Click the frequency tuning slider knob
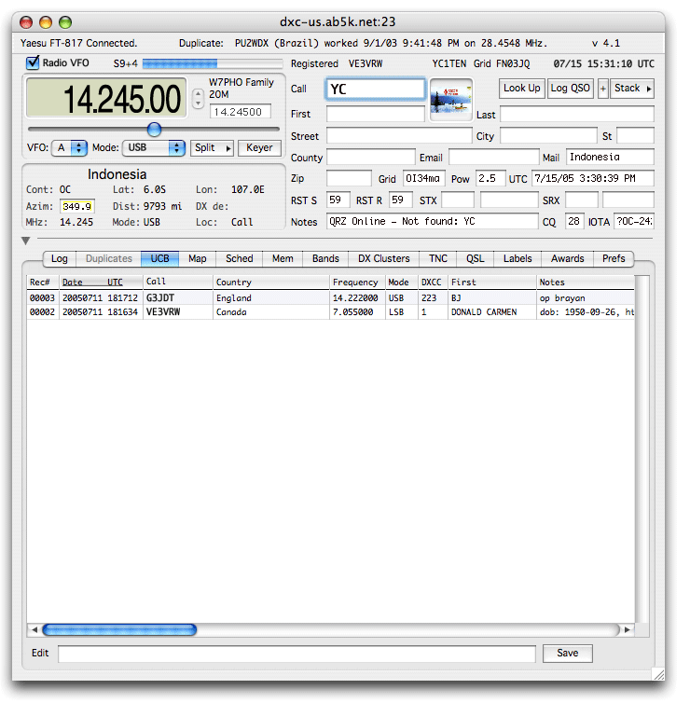The height and width of the screenshot is (703, 690). pyautogui.click(x=154, y=129)
